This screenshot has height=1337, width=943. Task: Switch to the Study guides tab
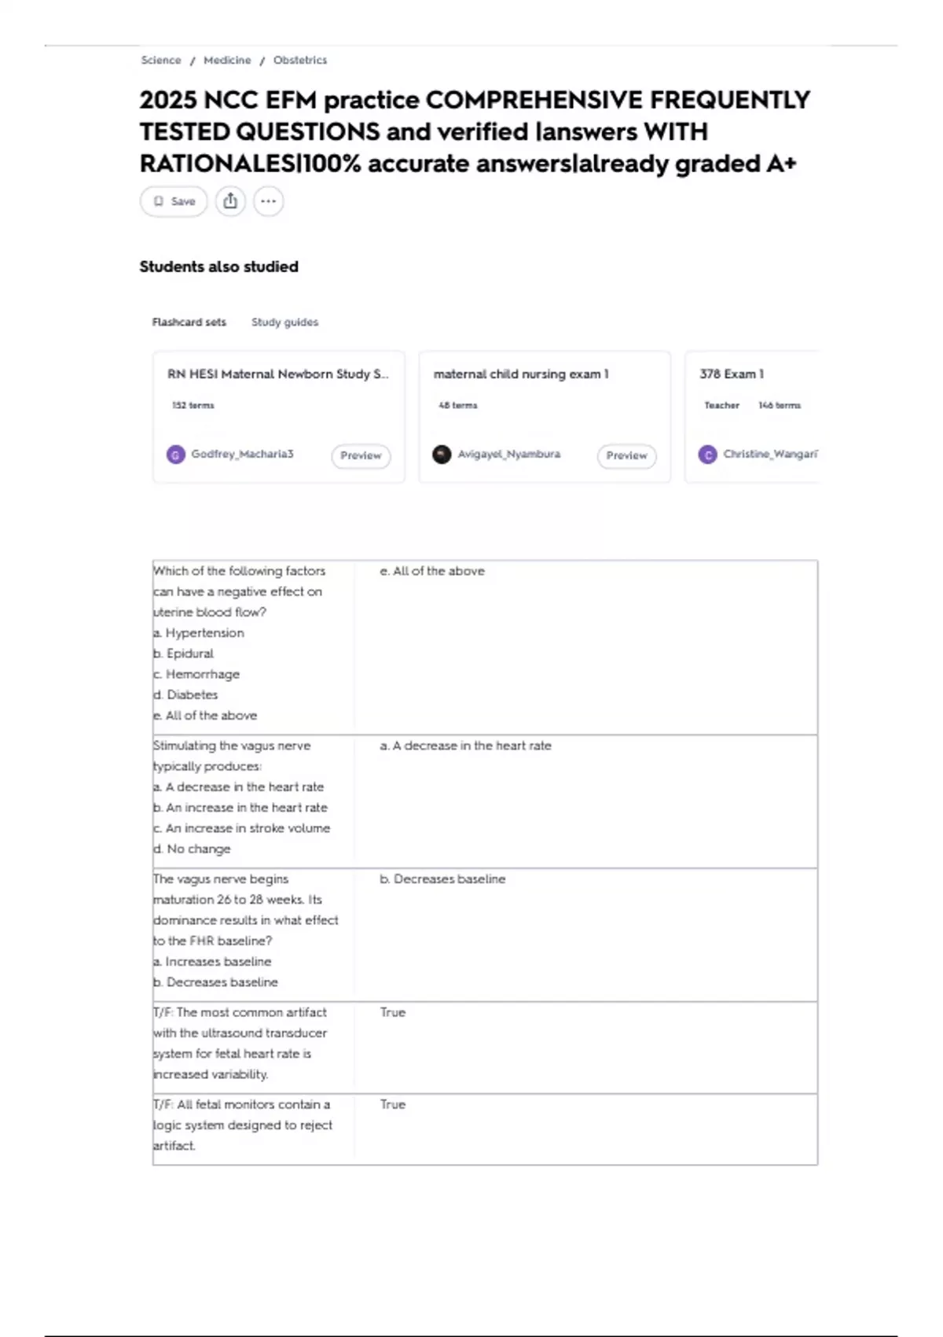pos(284,322)
